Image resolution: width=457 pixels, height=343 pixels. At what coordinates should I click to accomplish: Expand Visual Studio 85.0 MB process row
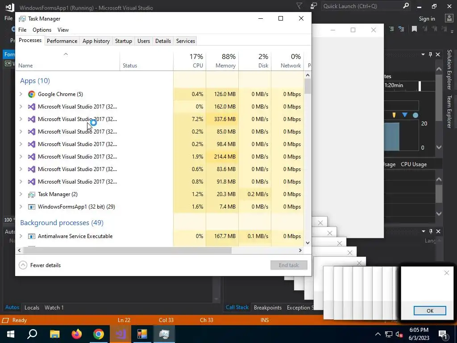[x=21, y=132]
